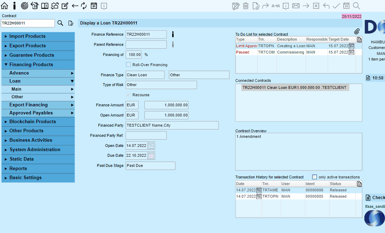This screenshot has width=385, height=233.
Task: Collapse Financing Products menu
Action: [x=38, y=65]
